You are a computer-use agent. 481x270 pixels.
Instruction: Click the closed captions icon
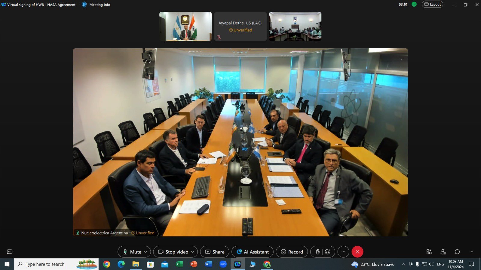click(10, 252)
